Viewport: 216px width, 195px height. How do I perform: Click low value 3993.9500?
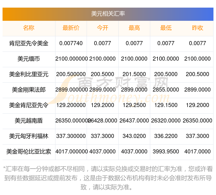tap(166, 152)
